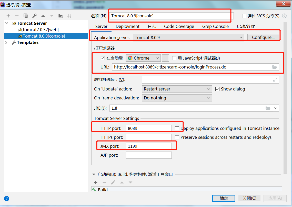Create a new folder in the configuration list
This screenshot has height=207, width=292.
click(61, 16)
